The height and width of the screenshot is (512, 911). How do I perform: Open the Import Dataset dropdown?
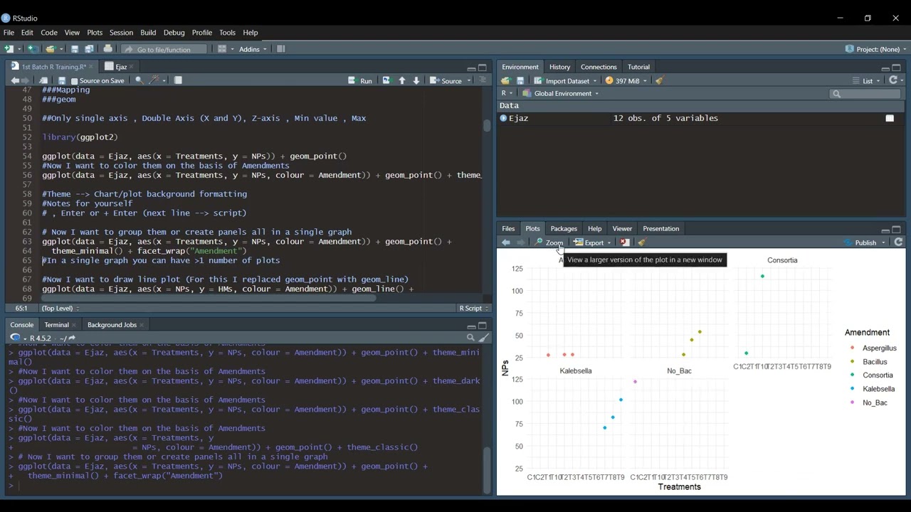tap(567, 81)
